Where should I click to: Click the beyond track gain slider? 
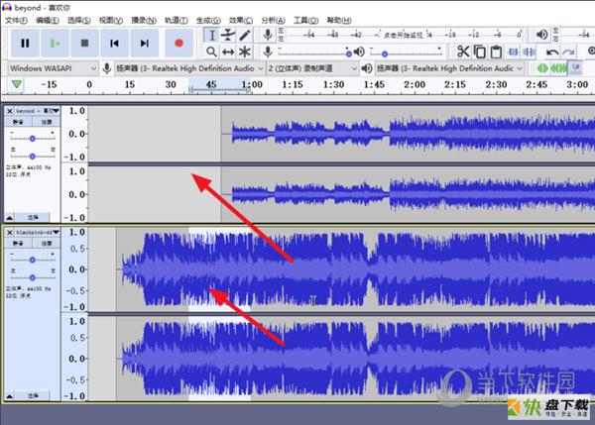(33, 138)
